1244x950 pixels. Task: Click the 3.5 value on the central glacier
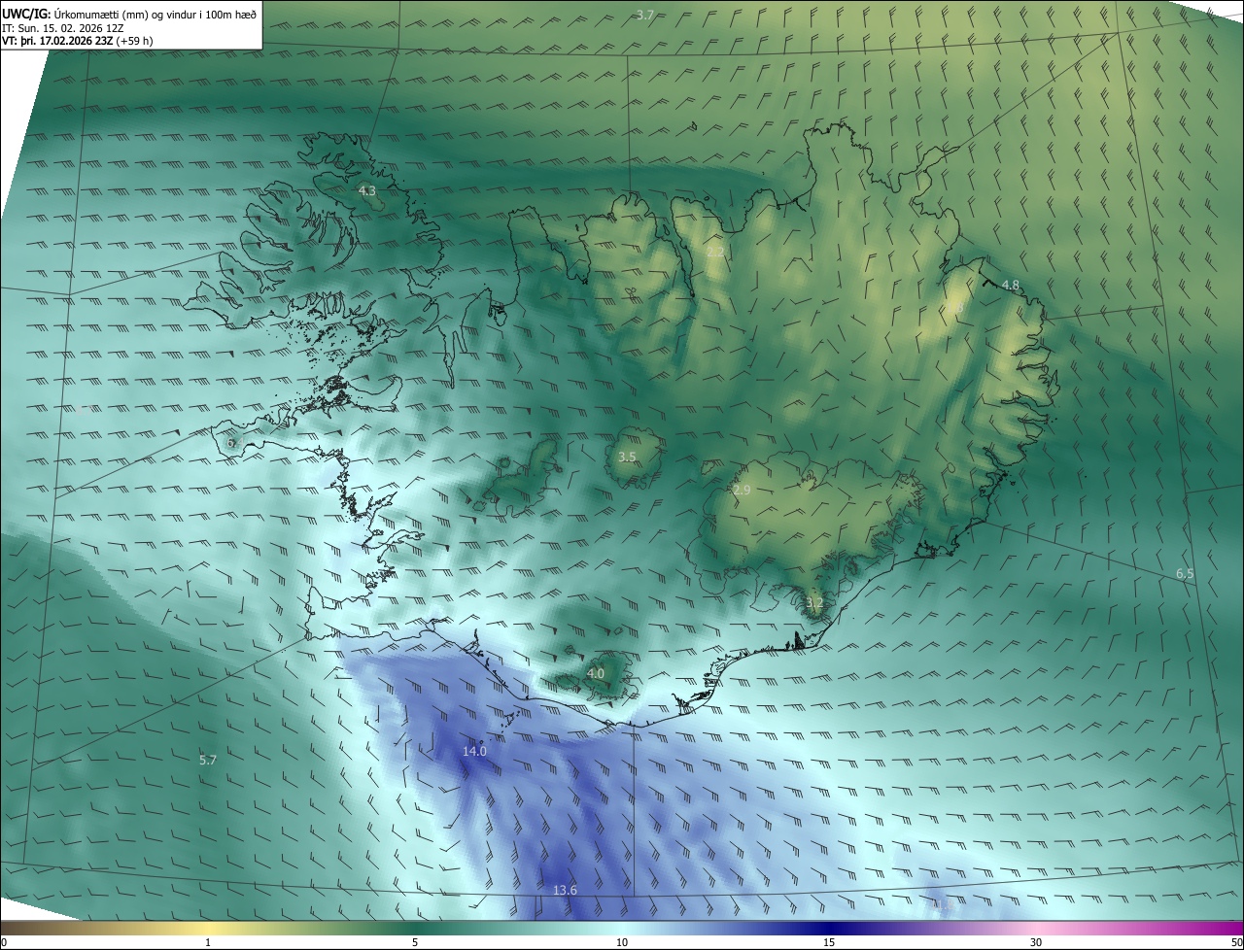[627, 457]
